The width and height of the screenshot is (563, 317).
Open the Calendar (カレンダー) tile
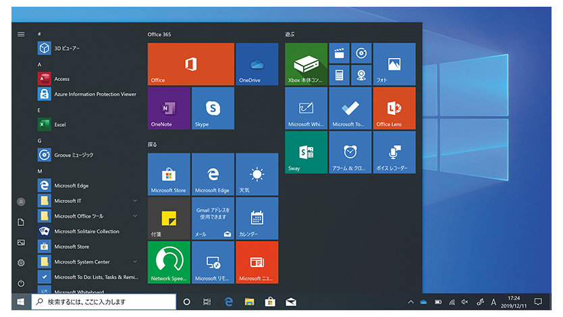pos(257,219)
